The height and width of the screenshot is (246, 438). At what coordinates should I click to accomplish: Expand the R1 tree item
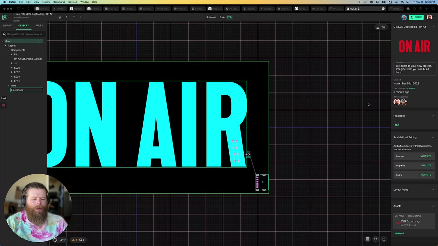11,54
